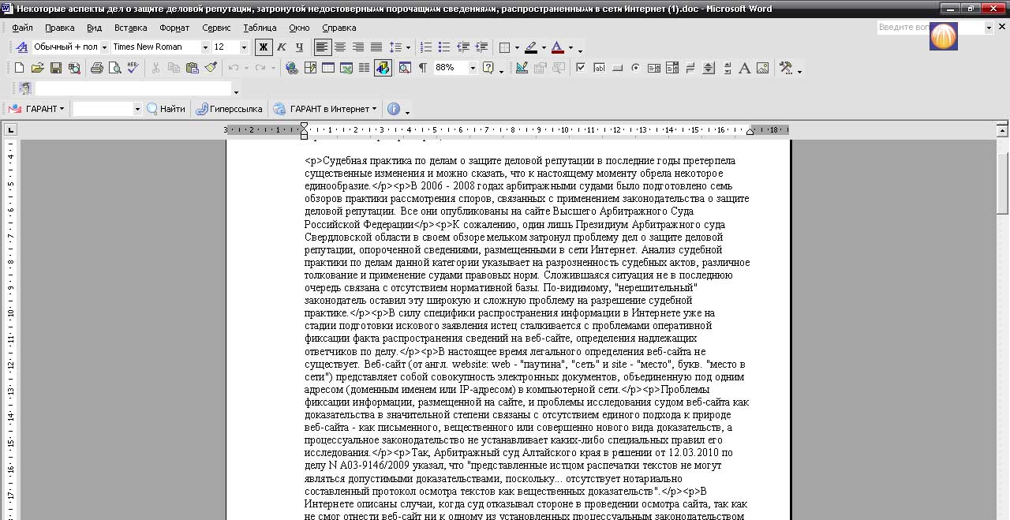Open Print Preview
Viewport: 1010px width, 520px height.
(x=115, y=68)
